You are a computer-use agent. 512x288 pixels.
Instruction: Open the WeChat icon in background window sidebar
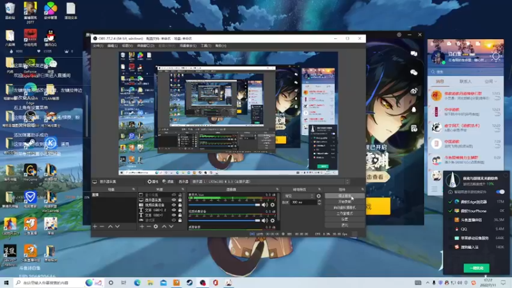click(x=413, y=72)
